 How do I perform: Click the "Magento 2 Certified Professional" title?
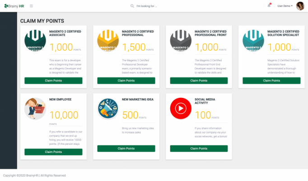click(x=138, y=33)
